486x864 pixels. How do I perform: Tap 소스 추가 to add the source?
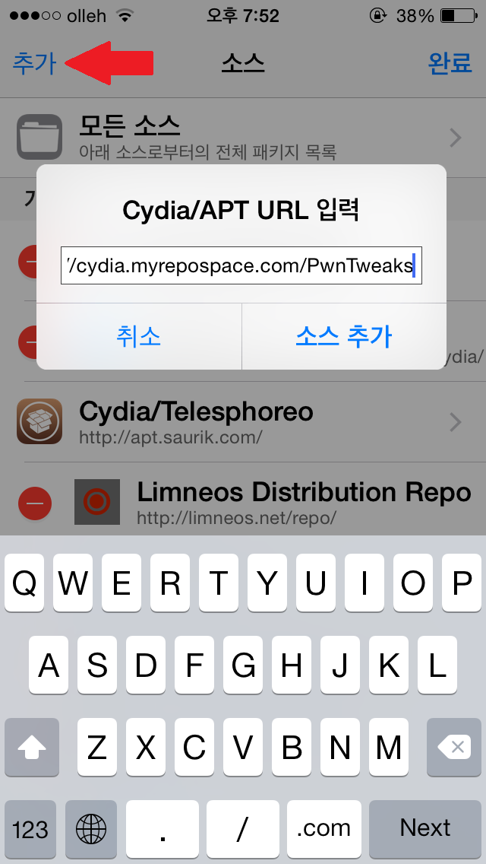click(x=344, y=336)
